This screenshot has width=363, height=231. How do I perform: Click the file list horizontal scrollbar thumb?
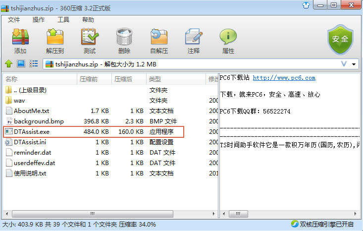[x=93, y=214]
